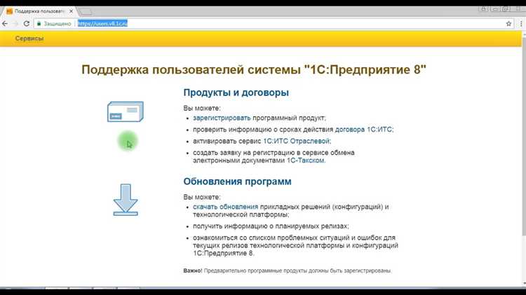Open the договора 1С:ИТС link
The image size is (526, 295).
pyautogui.click(x=363, y=130)
